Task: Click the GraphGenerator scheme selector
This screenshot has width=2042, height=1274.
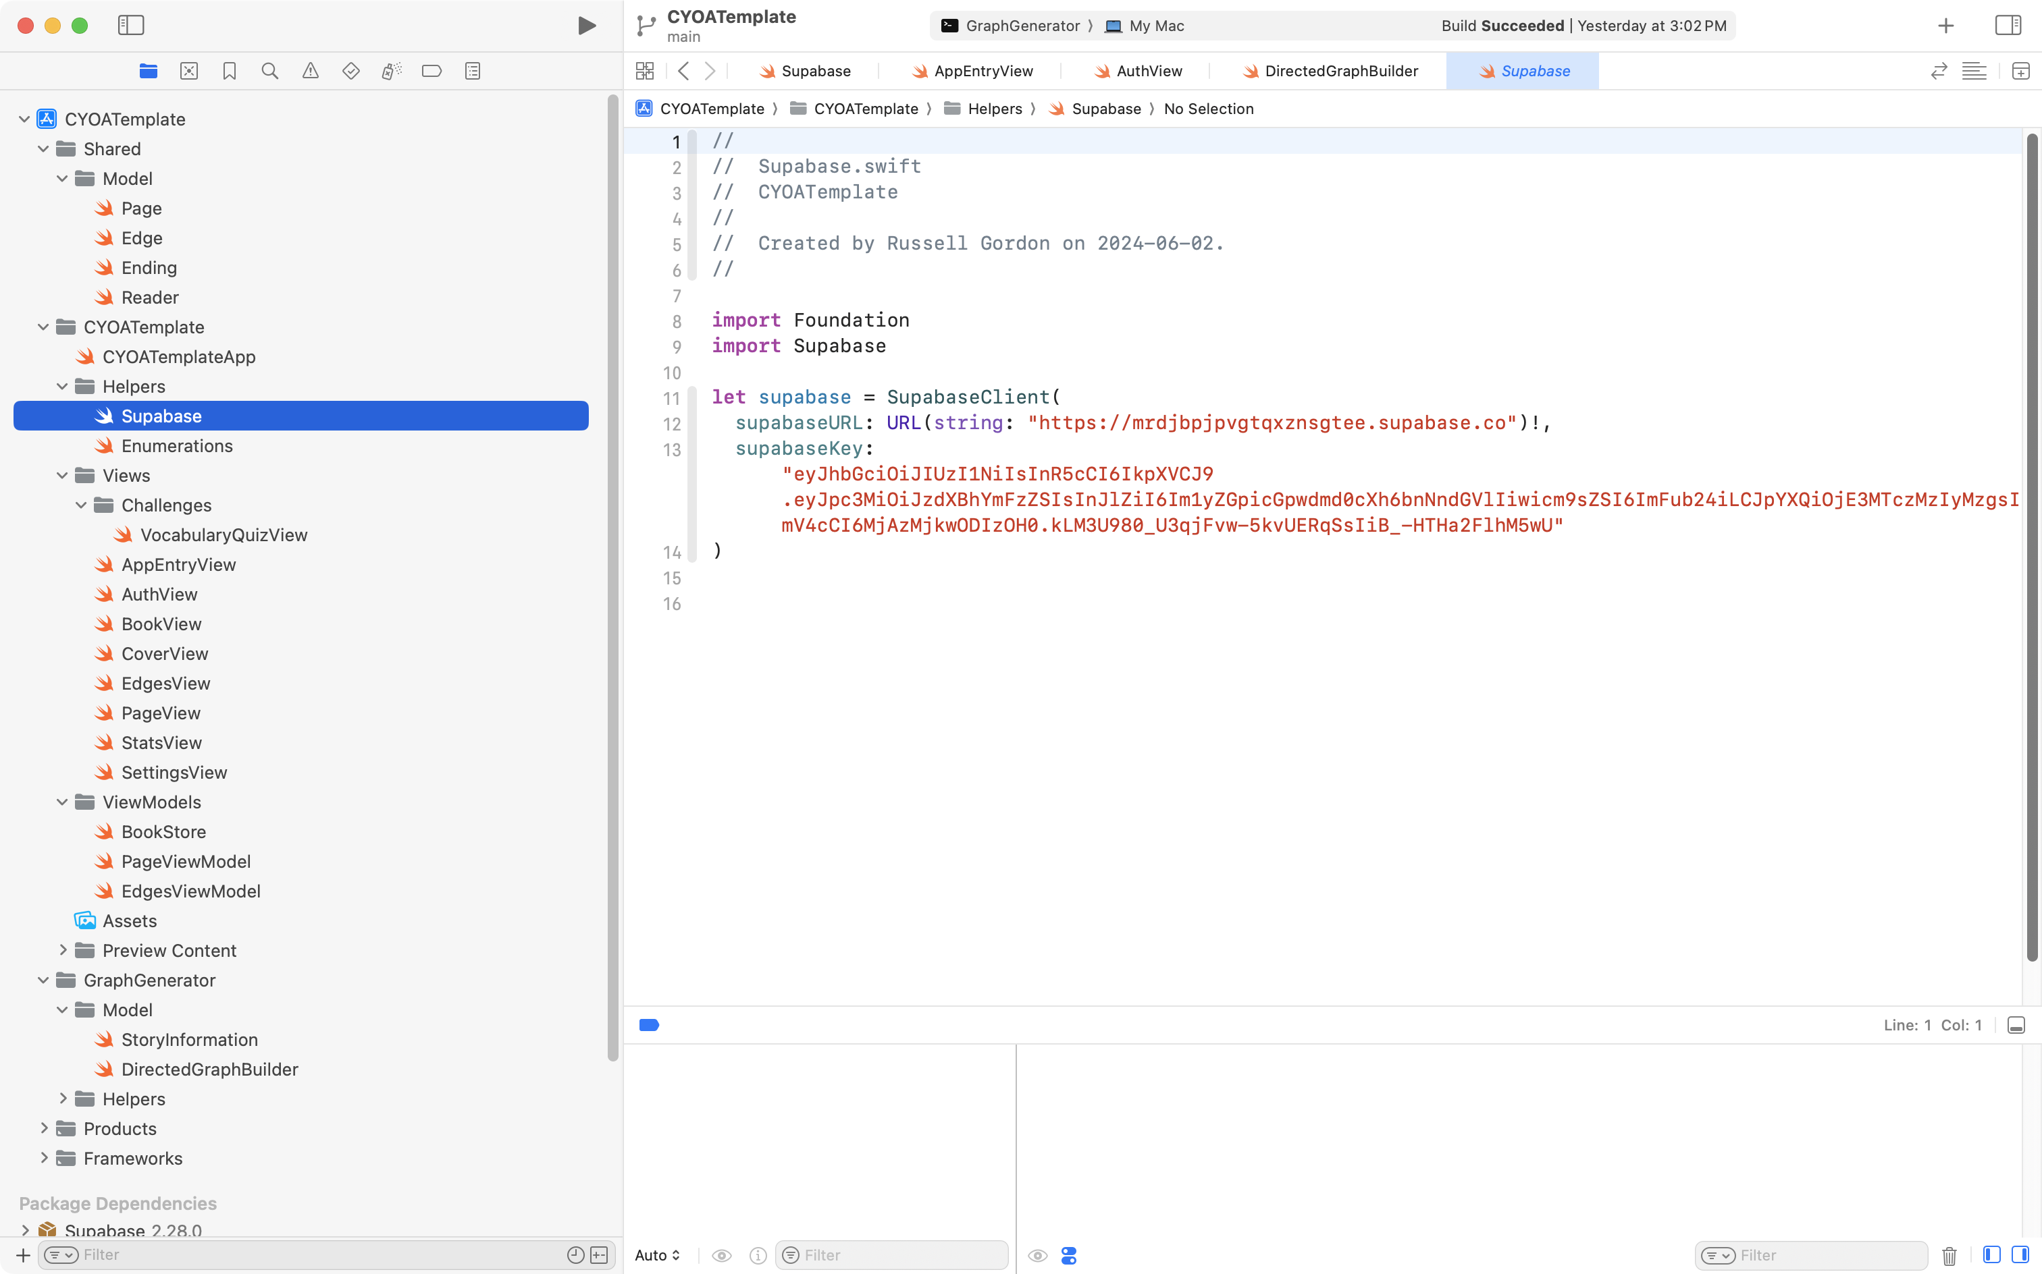Action: click(1022, 25)
